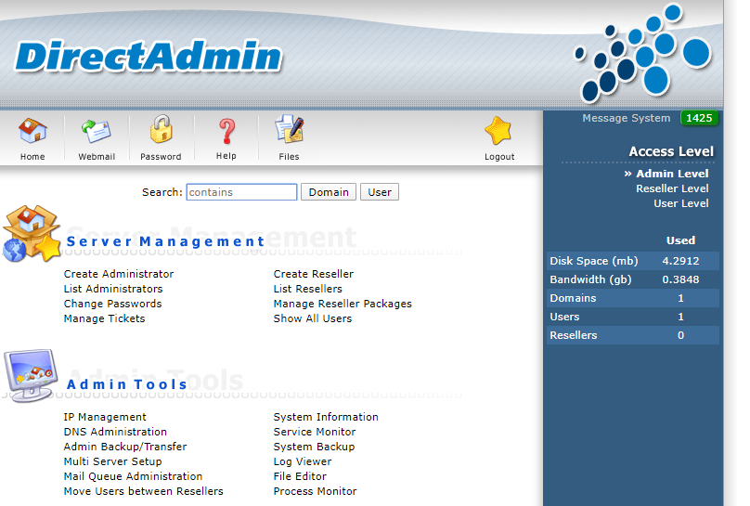
Task: Click the Server Management box icon
Action: pyautogui.click(x=32, y=233)
